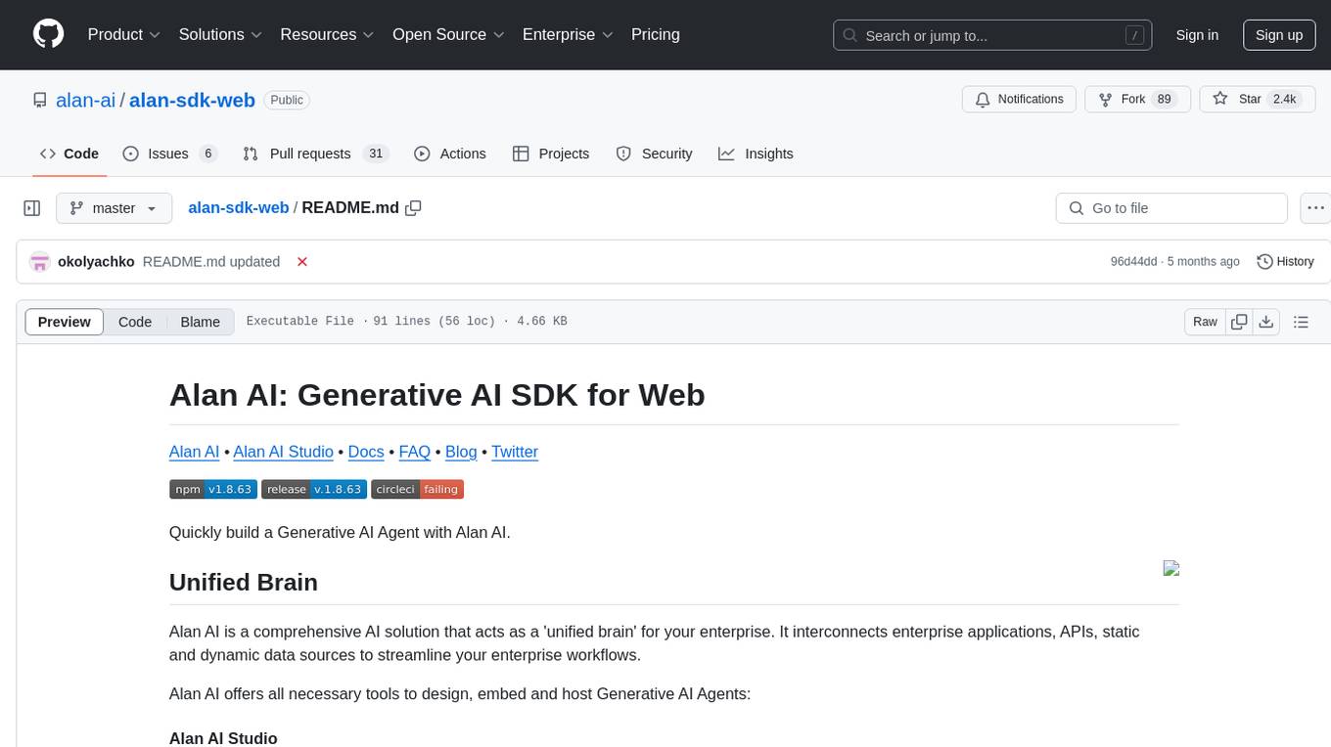Select the 'Unified Brain' heading

click(x=244, y=583)
